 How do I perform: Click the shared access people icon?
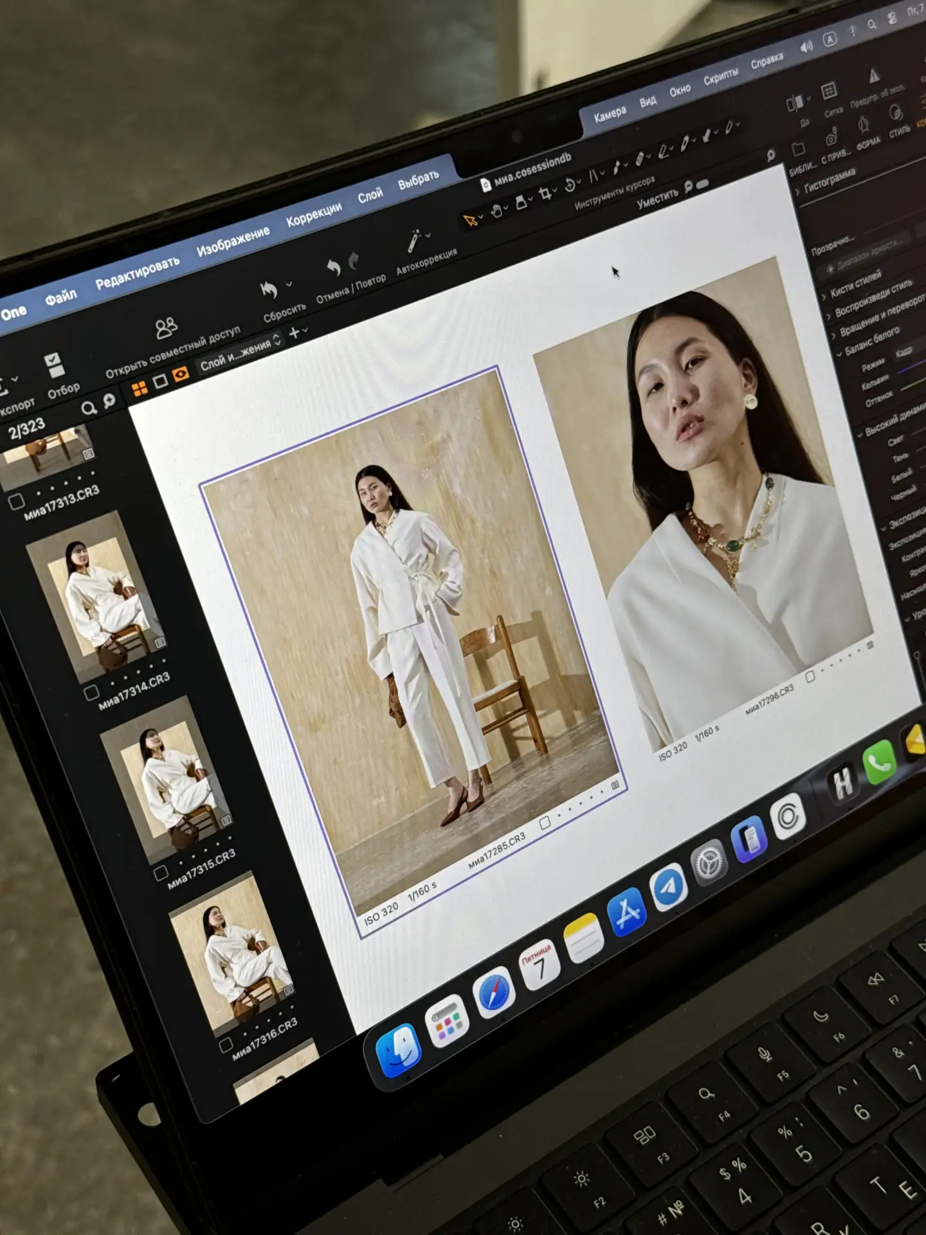point(166,328)
